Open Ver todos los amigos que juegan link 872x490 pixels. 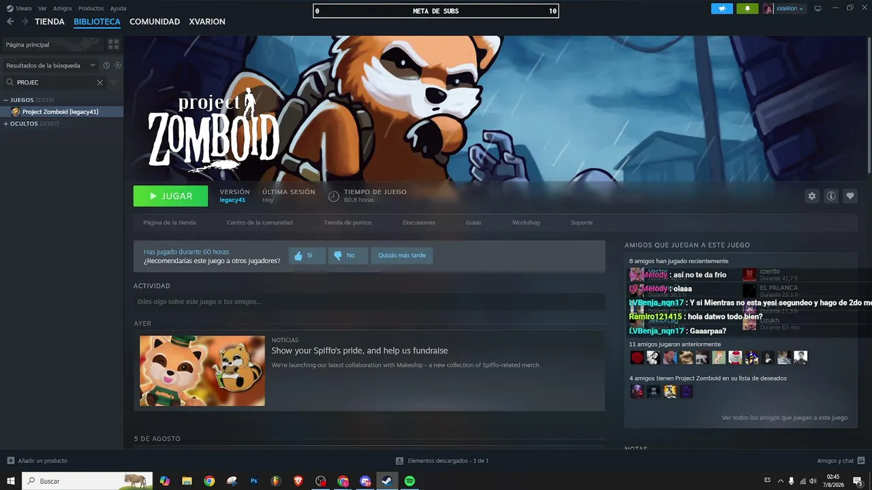(x=785, y=418)
